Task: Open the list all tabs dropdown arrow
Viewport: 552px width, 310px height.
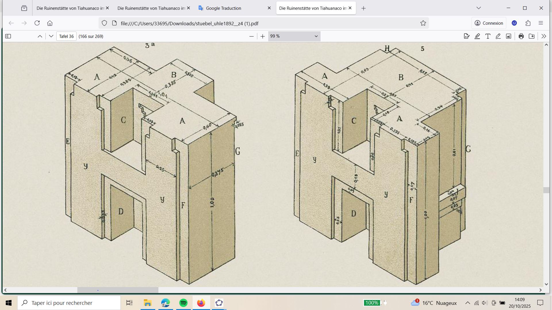Action: [x=479, y=8]
